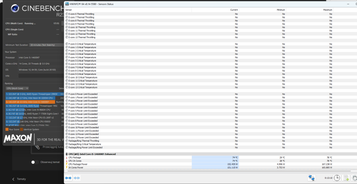
Task: Click the greyed collapse arrows icon in HWiNFO
Action: tap(77, 178)
